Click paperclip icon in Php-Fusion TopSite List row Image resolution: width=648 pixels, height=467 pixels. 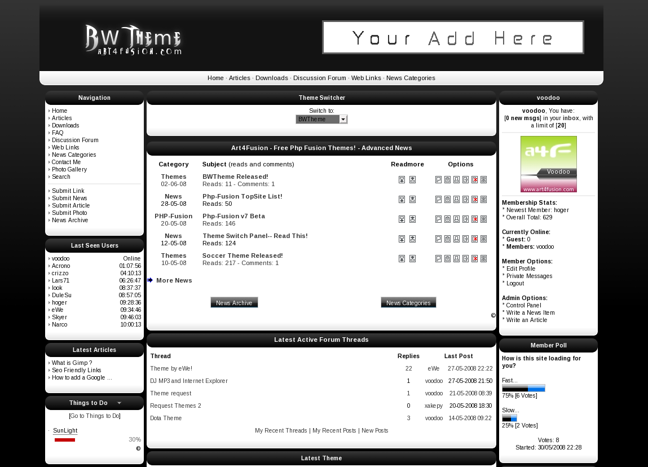[x=448, y=200]
